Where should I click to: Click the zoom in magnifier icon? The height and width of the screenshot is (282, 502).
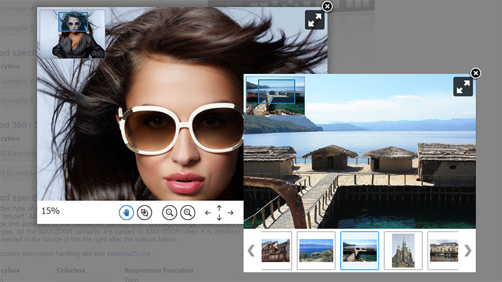pyautogui.click(x=188, y=213)
